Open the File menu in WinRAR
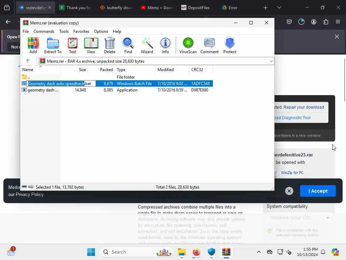Screen dimensions: 346x260 [x=26, y=31]
